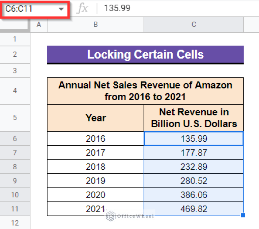Click the cell containing 2020

coord(95,195)
